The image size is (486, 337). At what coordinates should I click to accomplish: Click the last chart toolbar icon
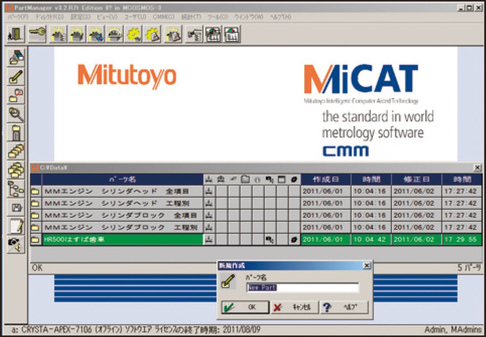[x=232, y=34]
